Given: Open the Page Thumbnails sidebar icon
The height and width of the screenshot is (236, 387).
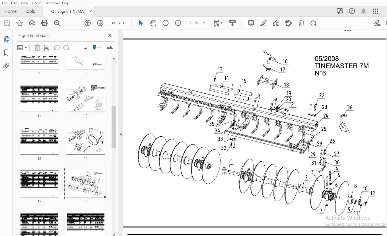Looking at the screenshot, I should click(6, 40).
